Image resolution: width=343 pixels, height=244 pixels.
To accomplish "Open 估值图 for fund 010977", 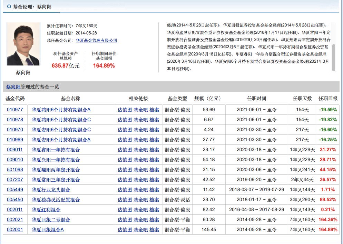I will 125,110.
